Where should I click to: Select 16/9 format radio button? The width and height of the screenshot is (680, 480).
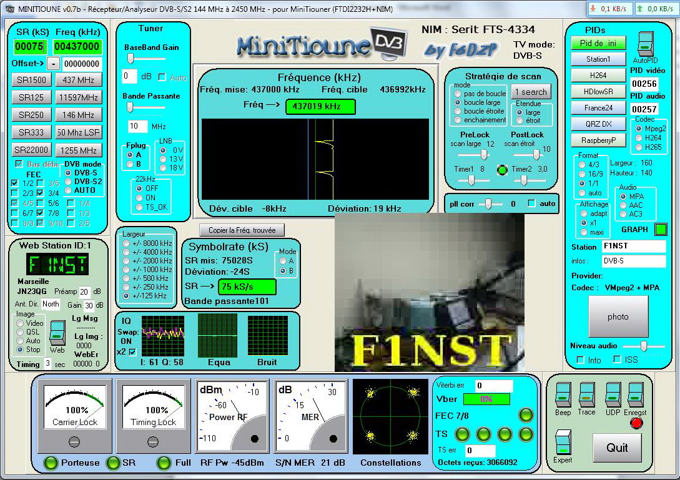pos(582,174)
